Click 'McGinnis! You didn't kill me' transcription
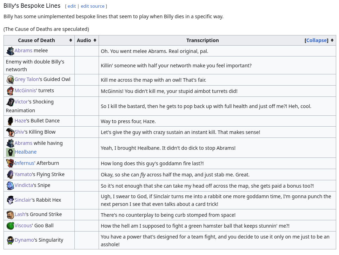The height and width of the screenshot is (255, 339). (169, 91)
